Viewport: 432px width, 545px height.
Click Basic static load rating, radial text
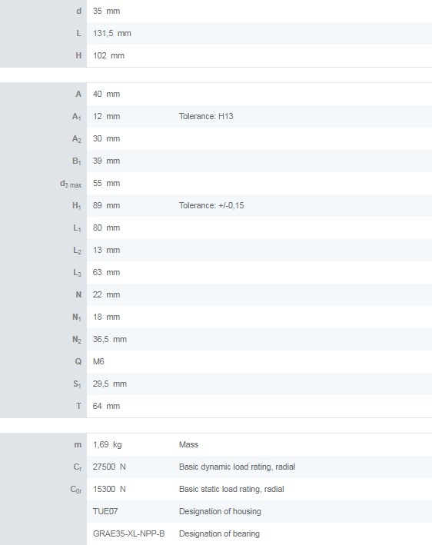(231, 489)
